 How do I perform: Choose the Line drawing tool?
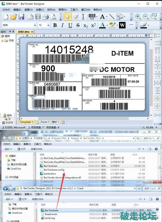pos(111,17)
